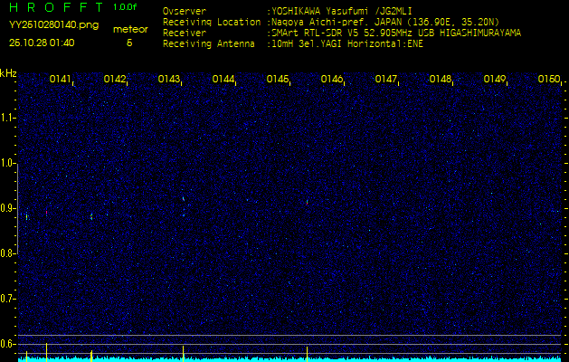The image size is (569, 362).
Task: Click the 1.1 kHz frequency tick
Action: click(x=8, y=118)
